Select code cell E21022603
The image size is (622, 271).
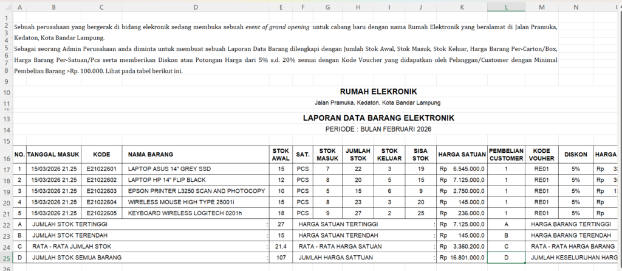click(101, 191)
